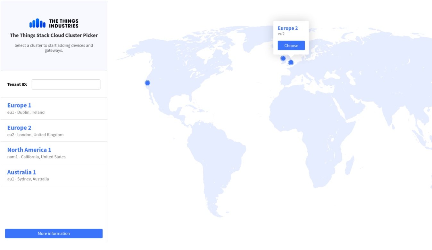This screenshot has height=250, width=432.
Task: Select the California map marker
Action: coord(147,83)
